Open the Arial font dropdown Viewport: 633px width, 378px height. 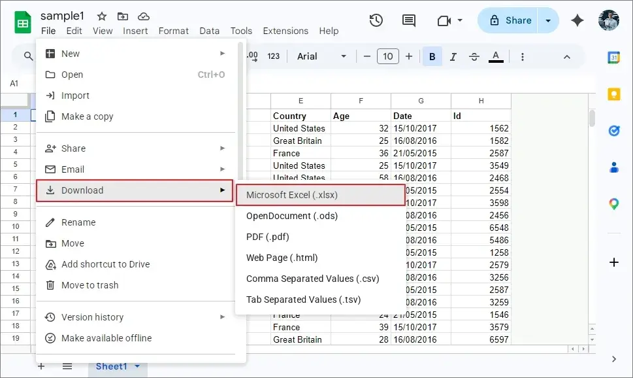pos(322,56)
